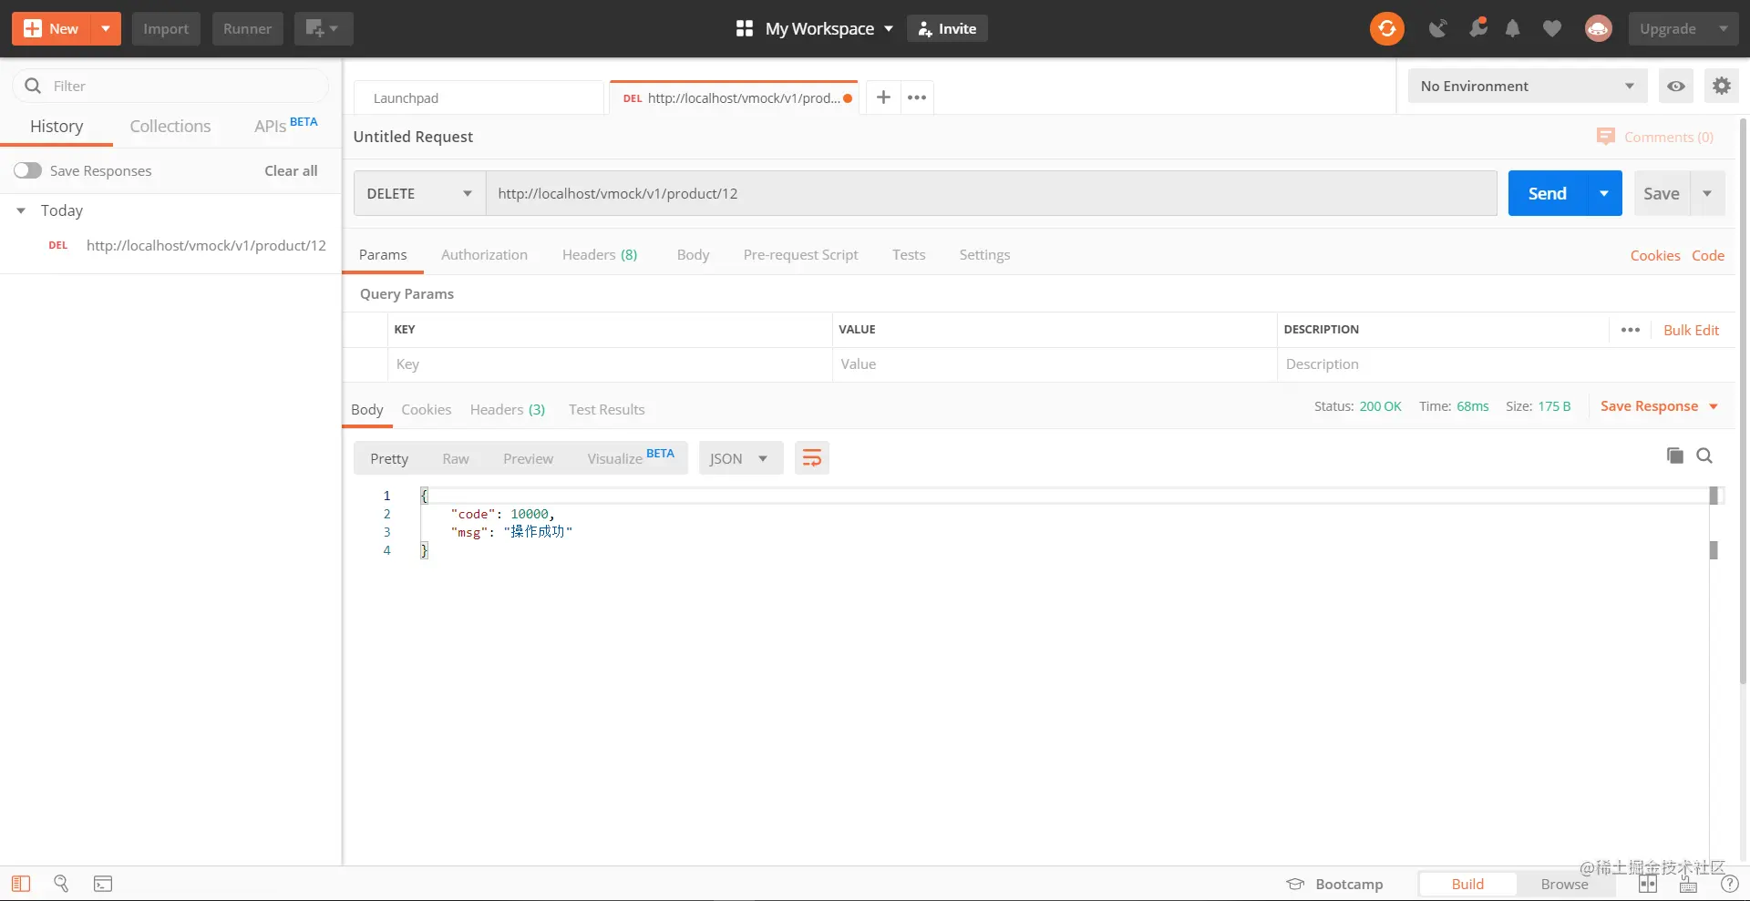Open the new window icon dropdown
This screenshot has width=1750, height=901.
click(x=324, y=28)
